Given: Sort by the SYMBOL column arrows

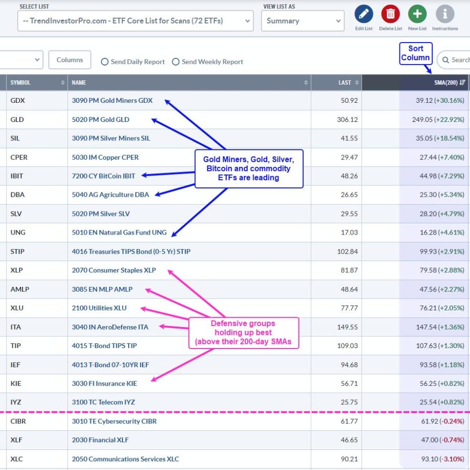Looking at the screenshot, I should 63,83.
